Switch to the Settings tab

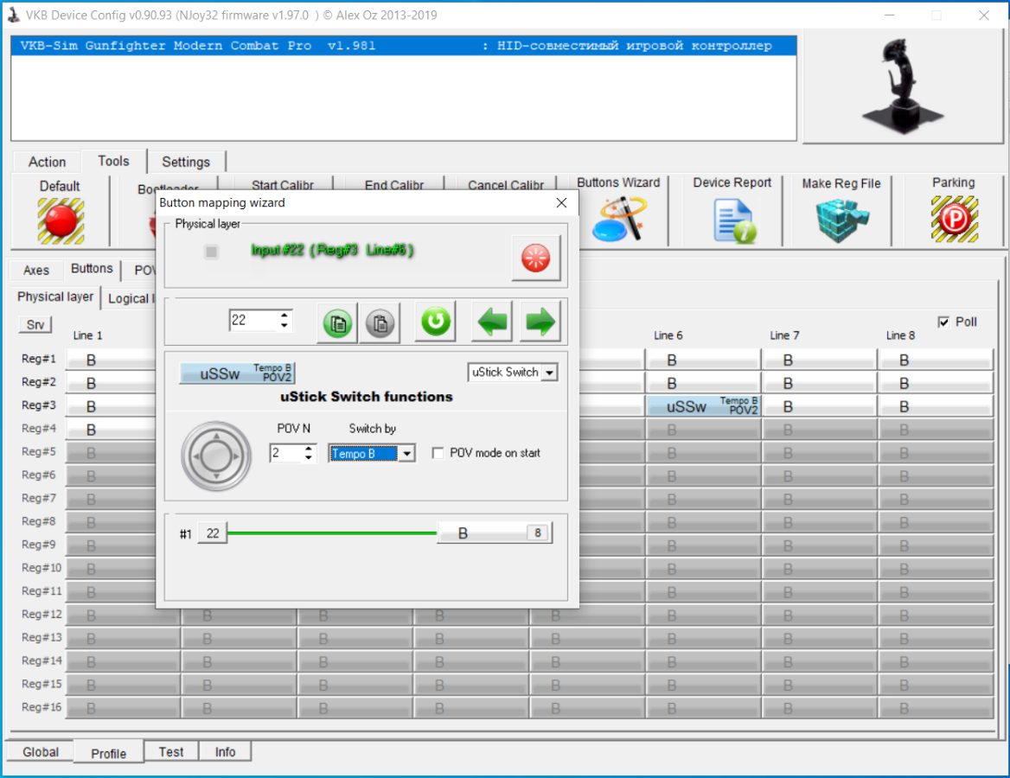(186, 162)
